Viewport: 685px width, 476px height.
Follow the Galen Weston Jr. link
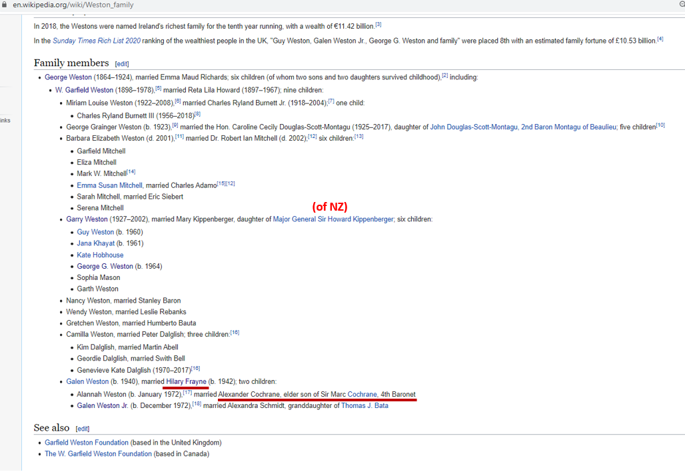point(103,405)
